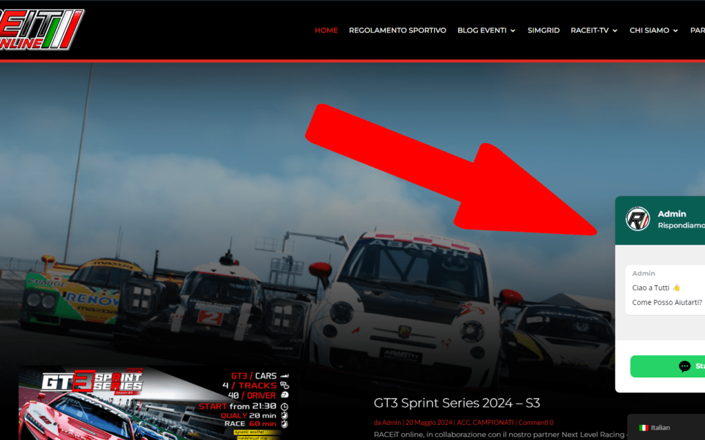Click the 'Ciao a Tutti' chat message
This screenshot has height=440, width=705.
coord(656,288)
